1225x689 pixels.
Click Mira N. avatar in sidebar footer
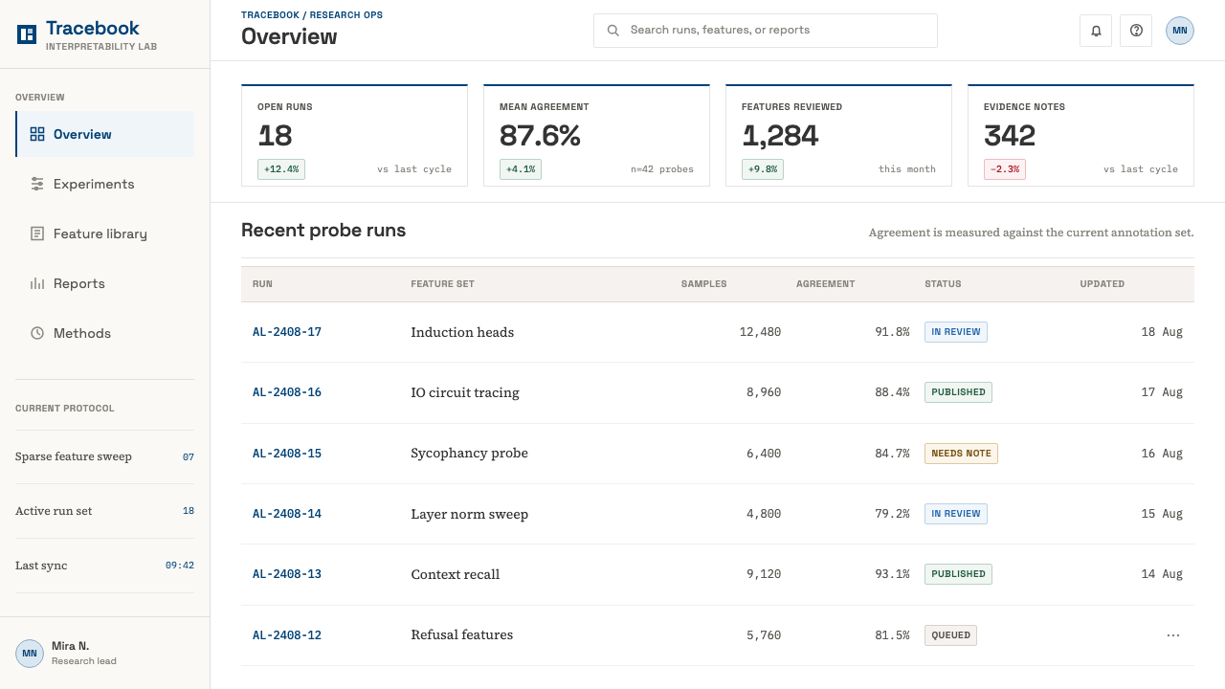click(30, 654)
